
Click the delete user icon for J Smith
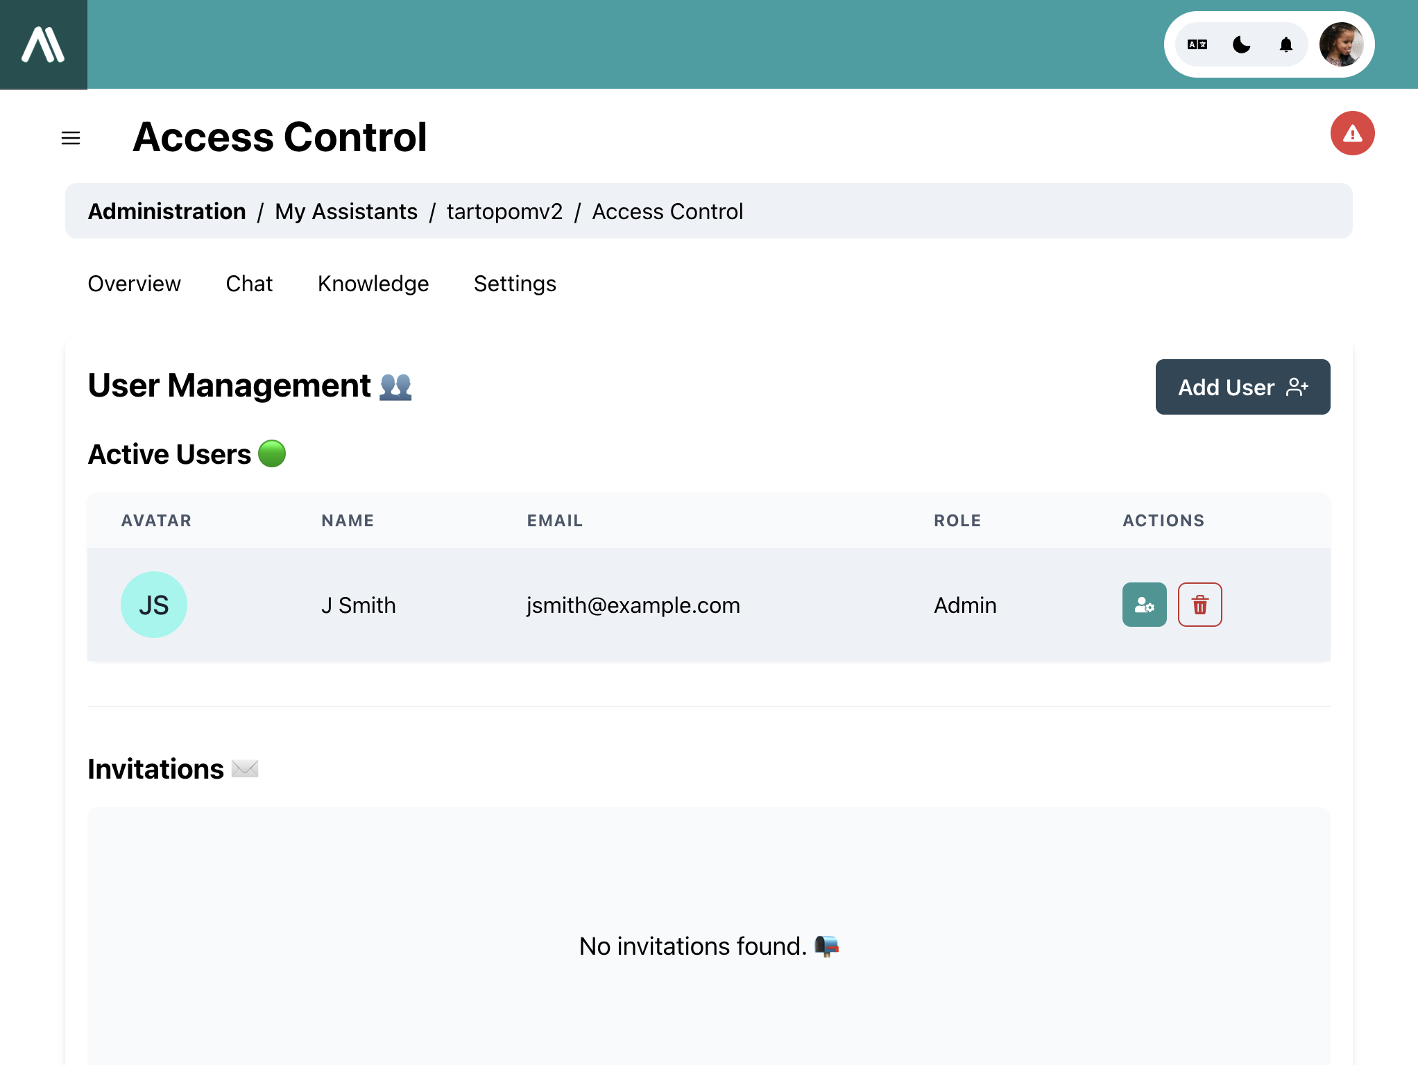1199,604
